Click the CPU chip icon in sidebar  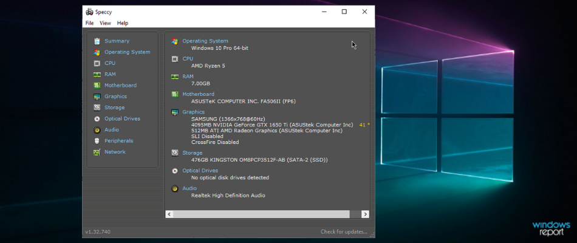pyautogui.click(x=97, y=63)
